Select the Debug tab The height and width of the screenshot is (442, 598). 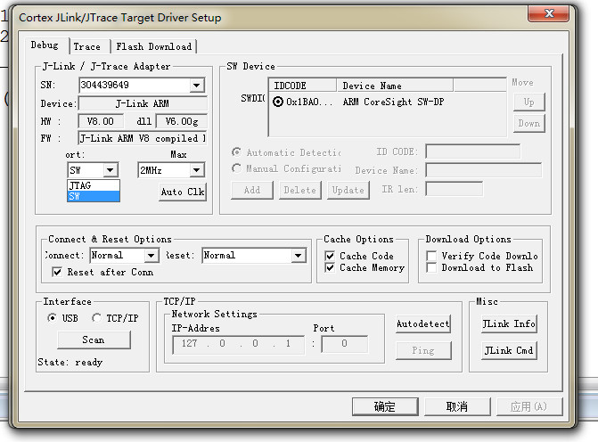pos(45,45)
